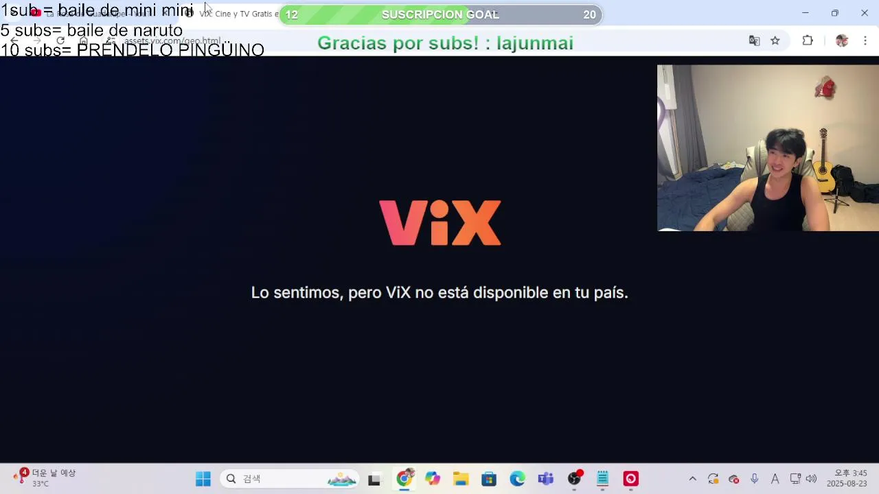Switch to OBS Studio in the taskbar
Image resolution: width=879 pixels, height=494 pixels.
575,479
